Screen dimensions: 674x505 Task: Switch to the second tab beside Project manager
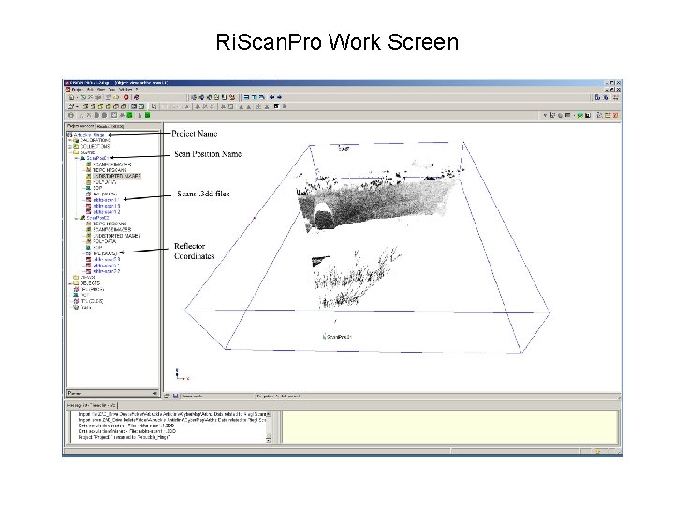pyautogui.click(x=110, y=126)
